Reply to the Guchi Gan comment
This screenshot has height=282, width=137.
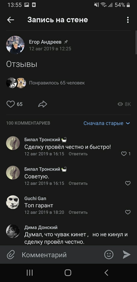[x=78, y=212]
